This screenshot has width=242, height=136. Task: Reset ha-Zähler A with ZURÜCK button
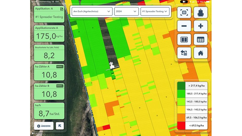(x=60, y=67)
